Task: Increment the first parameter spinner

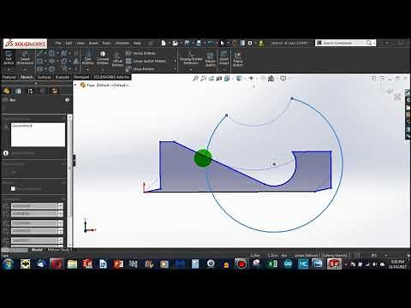Action: [61, 204]
